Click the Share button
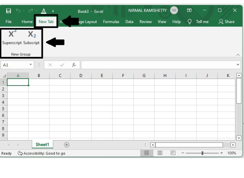This screenshot has height=178, width=244. click(227, 22)
